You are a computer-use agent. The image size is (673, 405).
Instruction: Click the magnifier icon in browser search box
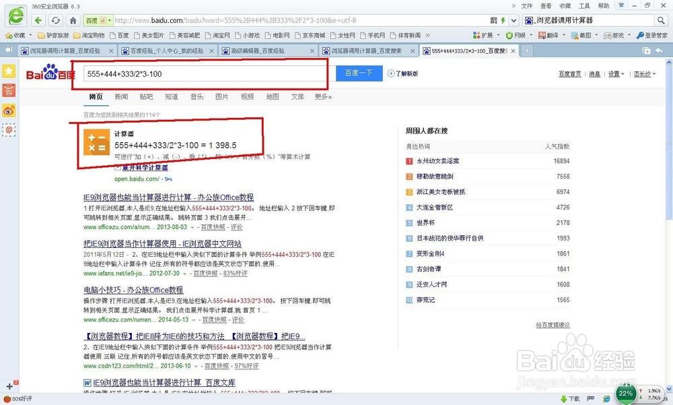(x=660, y=20)
